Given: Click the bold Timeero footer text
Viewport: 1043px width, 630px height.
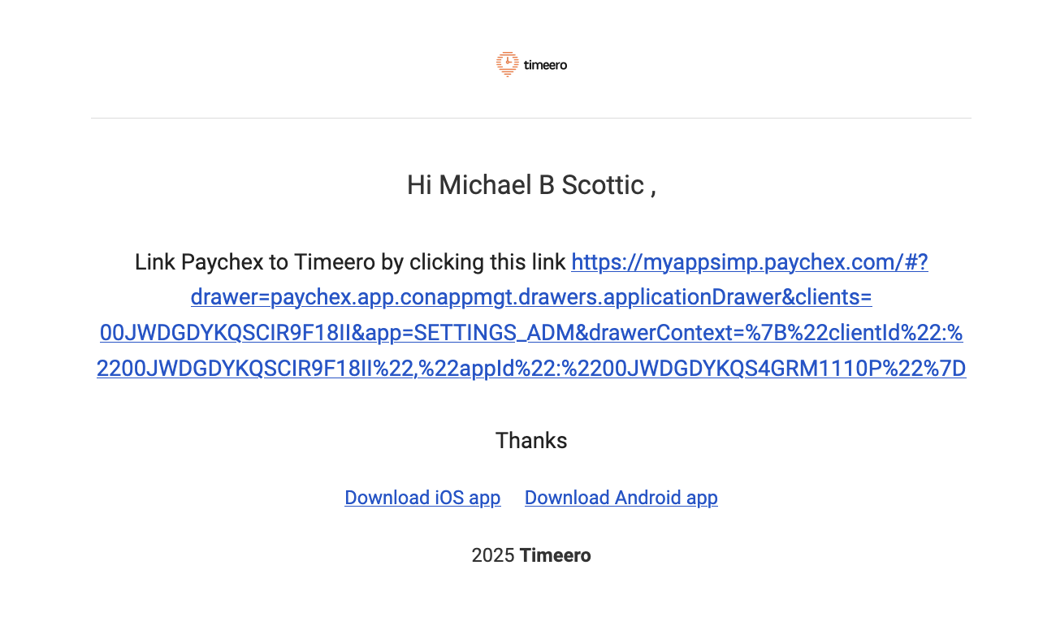Looking at the screenshot, I should point(556,555).
